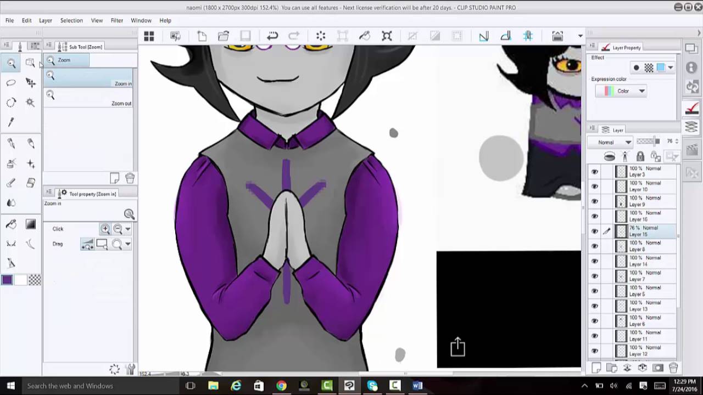
Task: Open the Edit menu
Action: pos(26,20)
